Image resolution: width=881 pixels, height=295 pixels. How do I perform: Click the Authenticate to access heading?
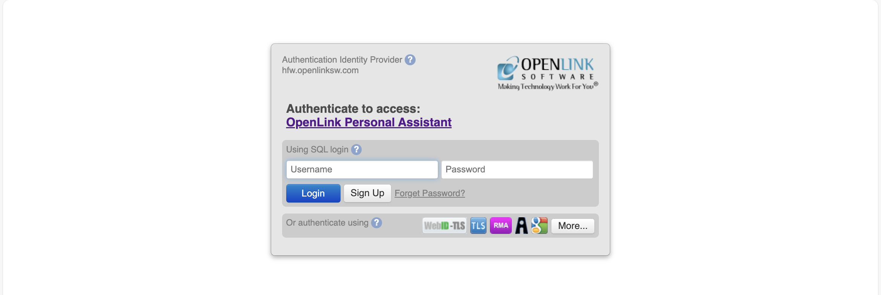point(353,109)
